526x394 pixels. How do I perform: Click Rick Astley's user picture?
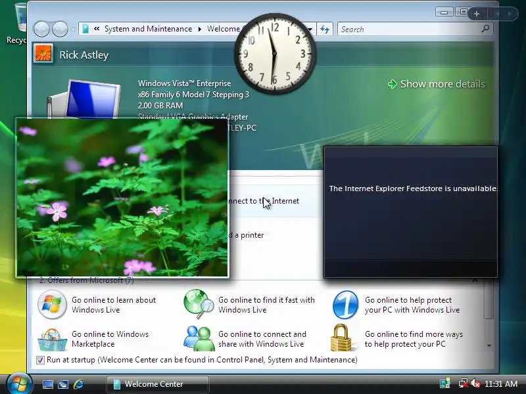point(43,54)
